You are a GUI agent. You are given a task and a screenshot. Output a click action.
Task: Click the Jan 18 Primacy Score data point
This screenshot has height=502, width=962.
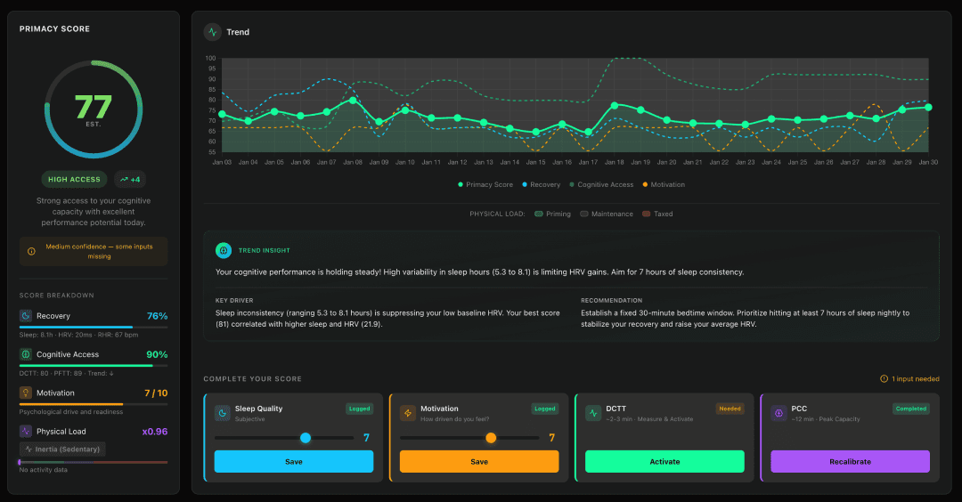pyautogui.click(x=615, y=105)
